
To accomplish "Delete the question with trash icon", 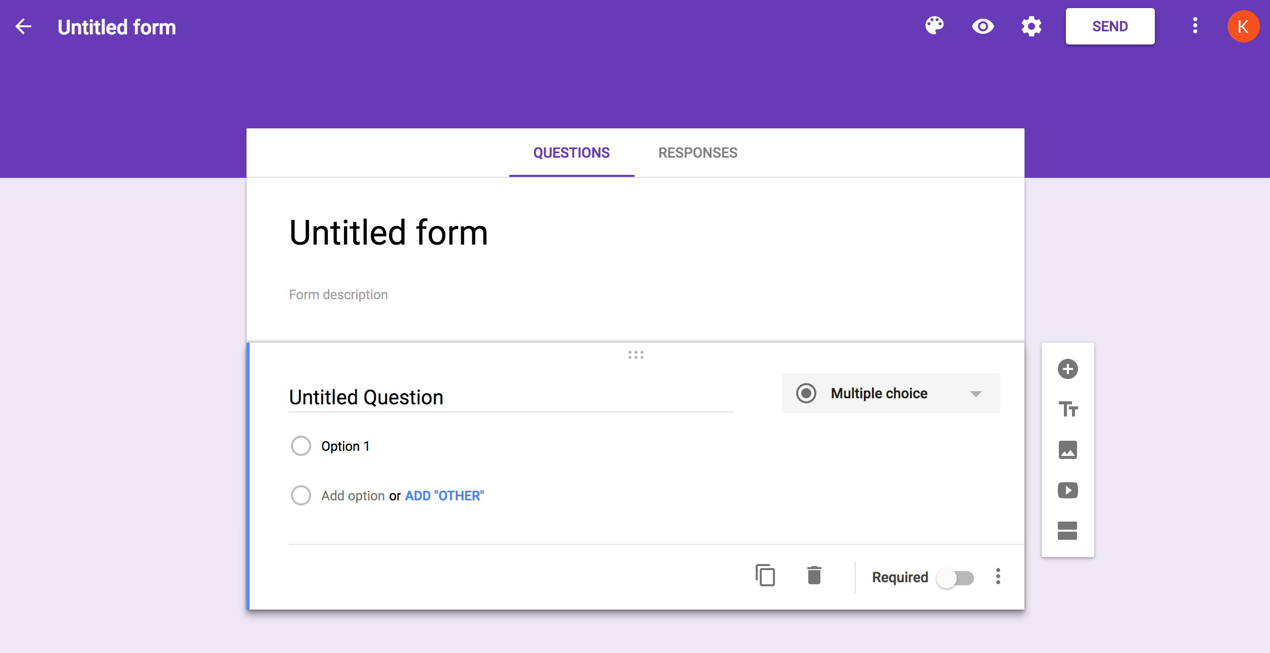I will point(814,575).
